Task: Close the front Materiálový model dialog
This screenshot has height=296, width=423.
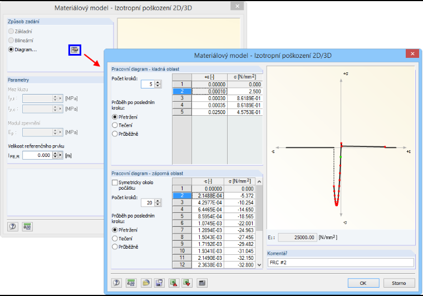Action: [x=412, y=53]
